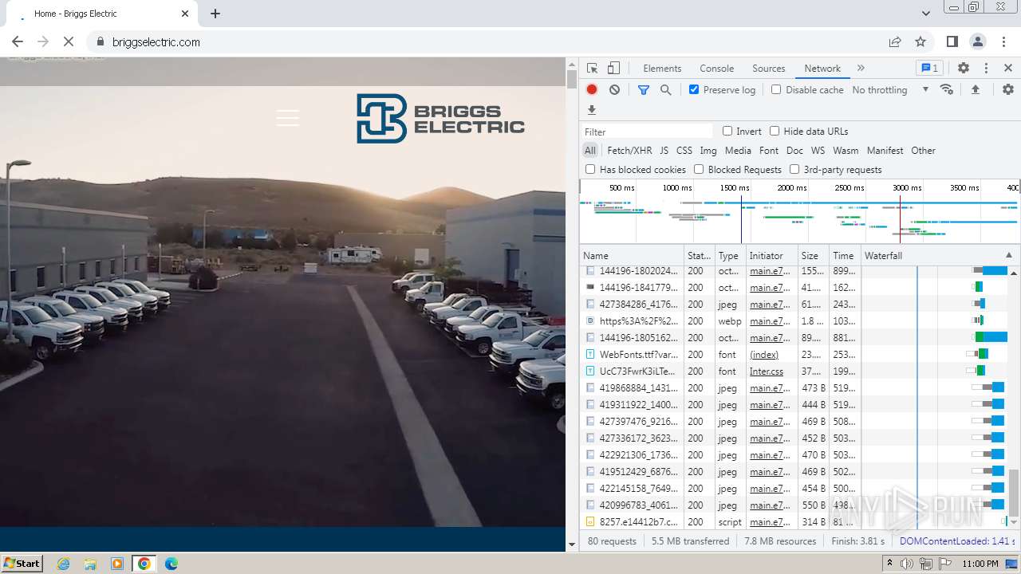Filter requests by JS type
Image resolution: width=1021 pixels, height=574 pixels.
(x=664, y=151)
